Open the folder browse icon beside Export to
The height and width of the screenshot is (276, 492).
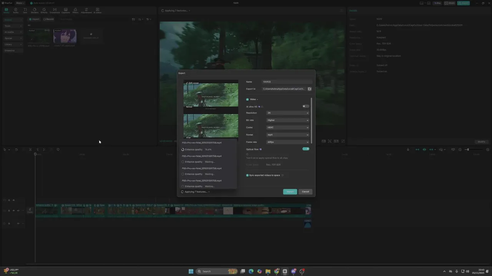pos(309,89)
